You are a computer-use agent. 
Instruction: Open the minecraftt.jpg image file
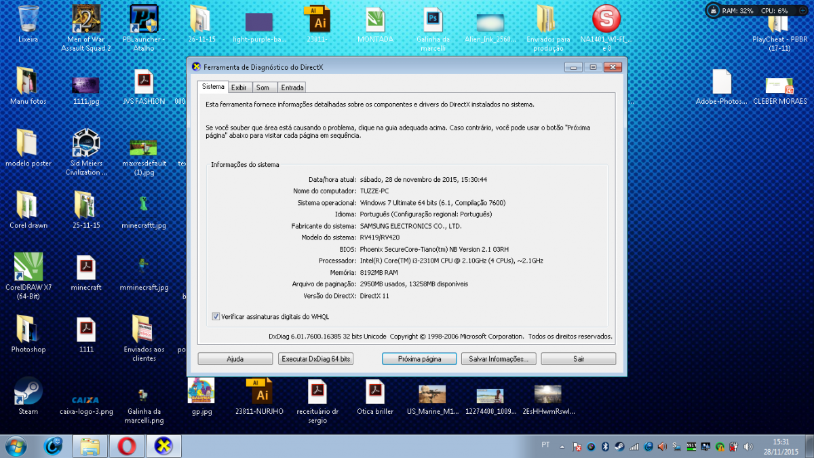144,210
